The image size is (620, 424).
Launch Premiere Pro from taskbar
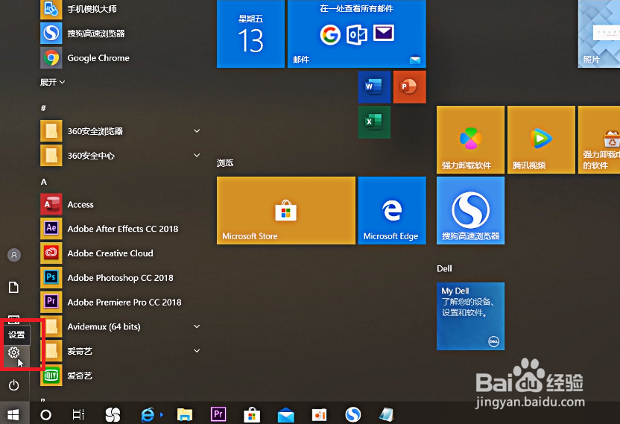(x=218, y=414)
